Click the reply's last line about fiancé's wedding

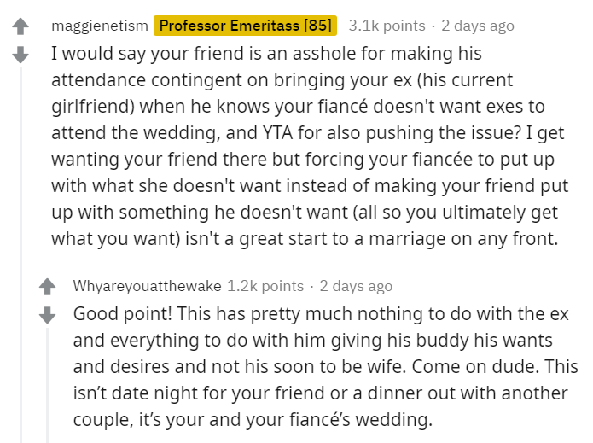coord(253,420)
